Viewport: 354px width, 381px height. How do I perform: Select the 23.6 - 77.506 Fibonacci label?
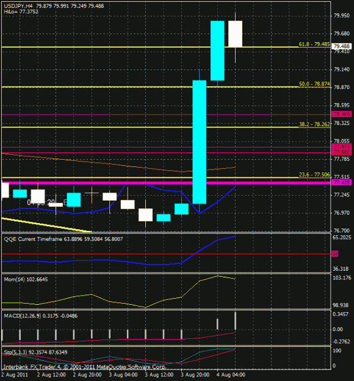314,174
